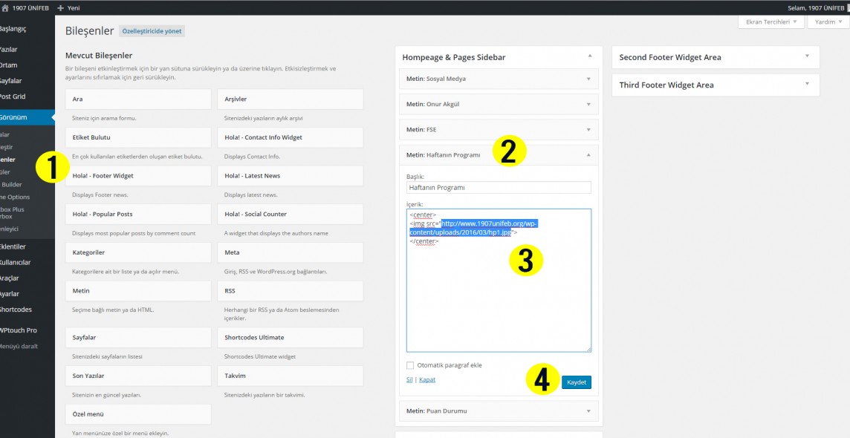Screen dimensions: 850x438
Task: Expand the Second Footer Widget Area
Action: pyautogui.click(x=806, y=56)
